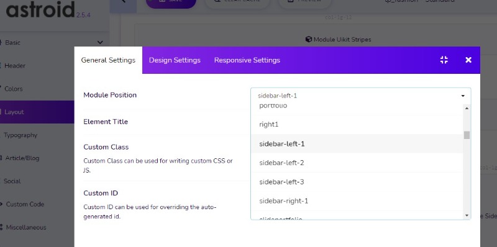Open the Design Settings tab
The height and width of the screenshot is (247, 497).
click(x=175, y=60)
